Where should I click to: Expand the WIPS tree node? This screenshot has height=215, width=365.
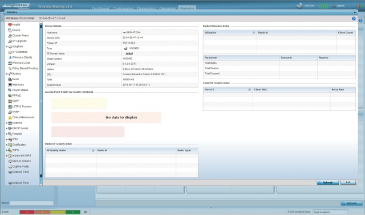coord(7,151)
